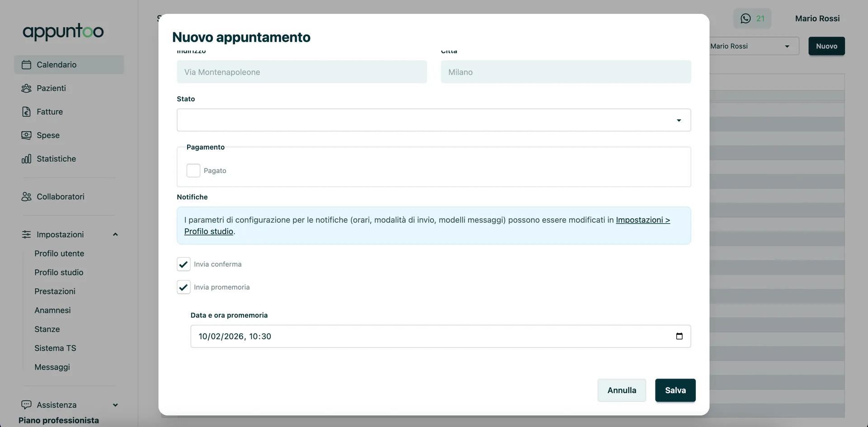868x427 pixels.
Task: Click the Statistiche bar chart icon
Action: tap(27, 159)
